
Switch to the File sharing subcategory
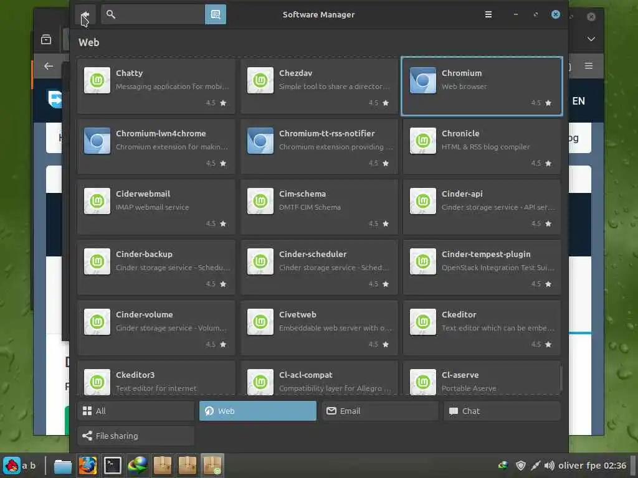(136, 436)
